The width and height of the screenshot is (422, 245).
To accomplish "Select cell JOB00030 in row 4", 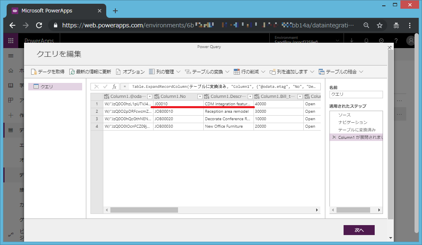I will tap(178, 126).
